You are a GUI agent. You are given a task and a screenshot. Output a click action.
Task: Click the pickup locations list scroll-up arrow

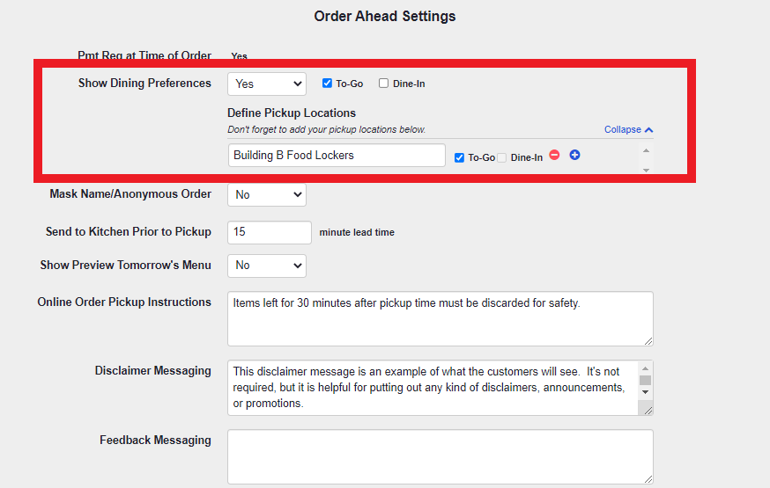point(647,151)
